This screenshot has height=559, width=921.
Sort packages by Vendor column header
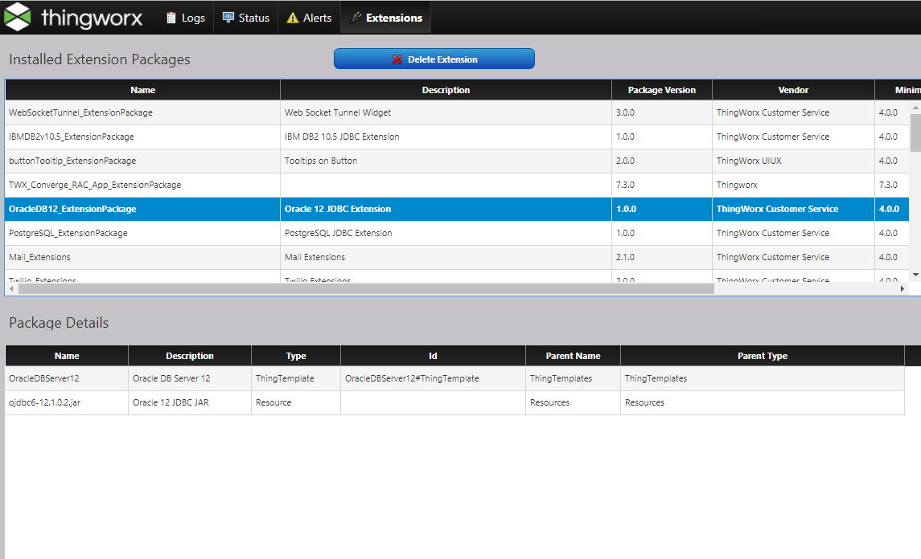(793, 90)
